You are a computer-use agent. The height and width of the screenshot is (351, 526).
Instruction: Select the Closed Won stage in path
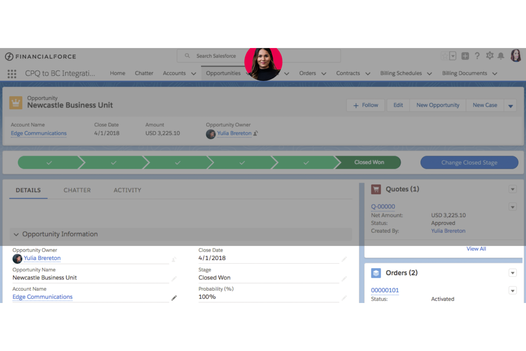(x=369, y=162)
